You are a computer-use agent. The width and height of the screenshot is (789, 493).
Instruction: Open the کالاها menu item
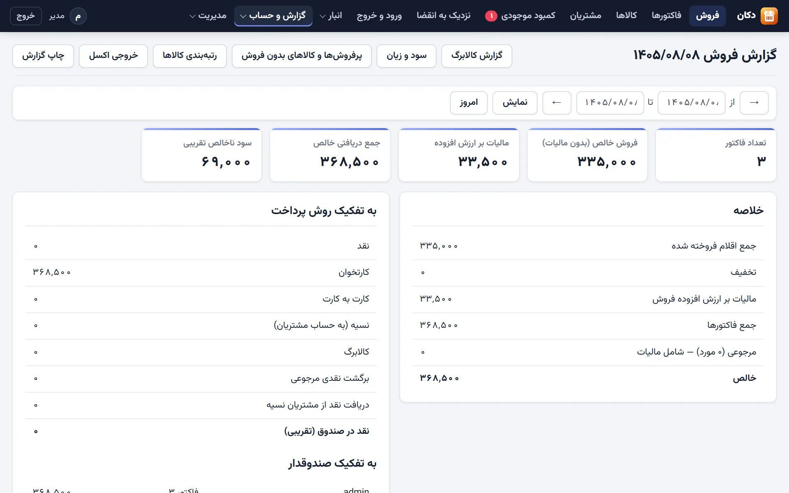click(x=626, y=16)
